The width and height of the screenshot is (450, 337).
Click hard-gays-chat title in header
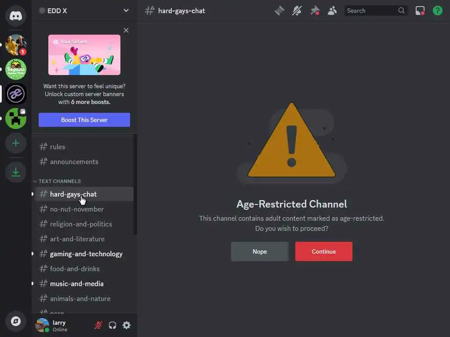pyautogui.click(x=181, y=11)
